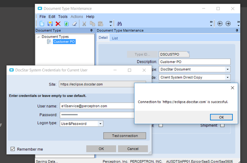Pin the Document Type tree panel
This screenshot has width=247, height=163.
91,30
